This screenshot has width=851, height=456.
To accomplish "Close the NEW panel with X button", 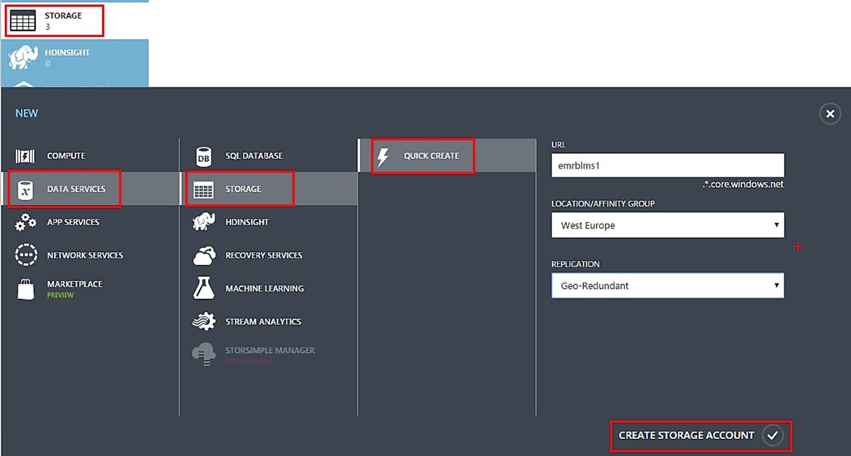I will click(x=830, y=114).
